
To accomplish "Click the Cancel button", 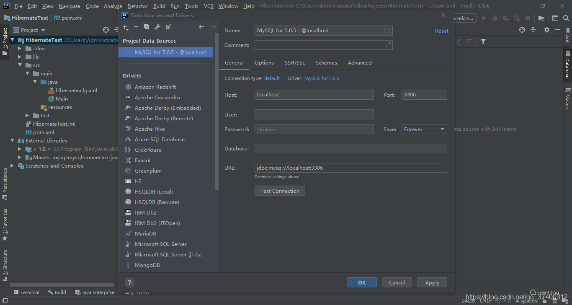I will [397, 282].
